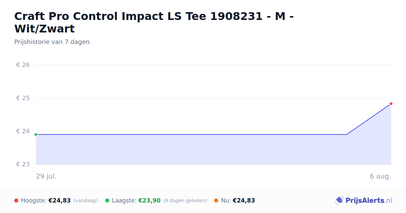
Task: Click the 6 aug. date label
Action: [380, 176]
